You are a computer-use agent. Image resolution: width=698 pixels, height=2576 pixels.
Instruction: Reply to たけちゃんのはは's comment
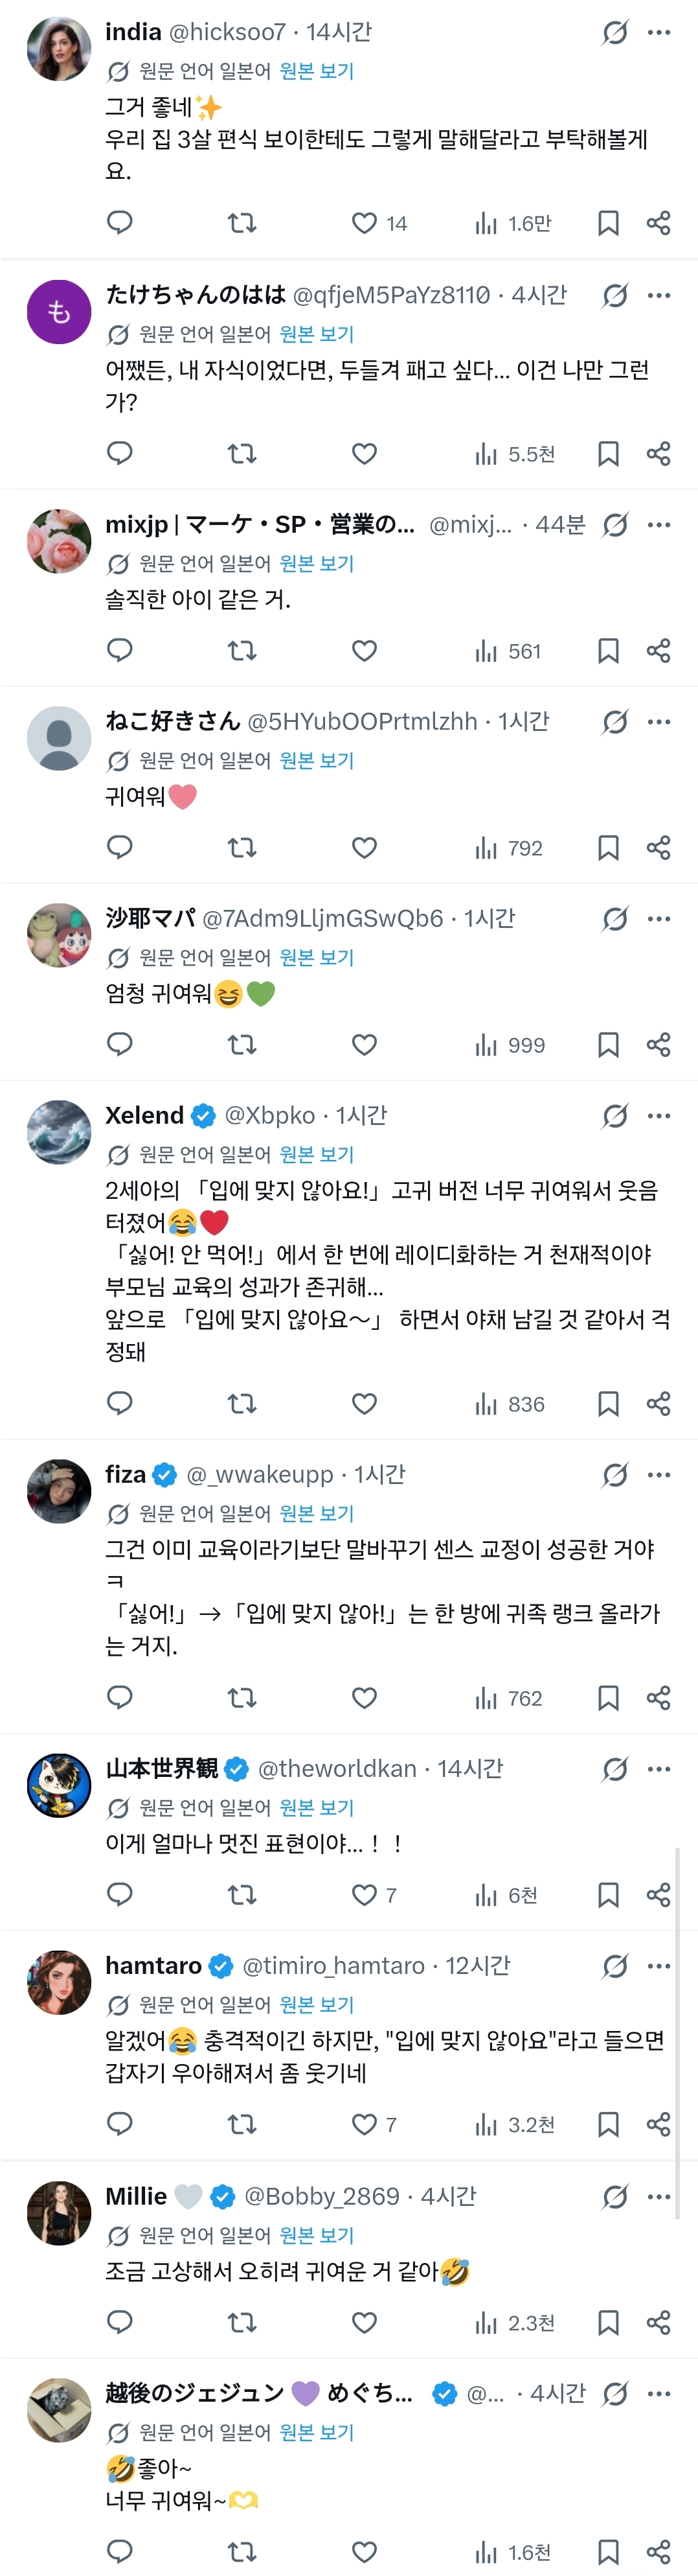pos(120,453)
